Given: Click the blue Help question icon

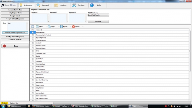Looking at the screenshot, I should point(92,5).
